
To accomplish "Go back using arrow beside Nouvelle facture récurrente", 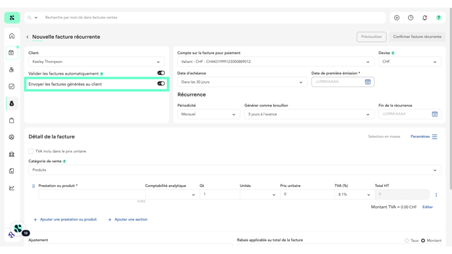I will coord(28,37).
